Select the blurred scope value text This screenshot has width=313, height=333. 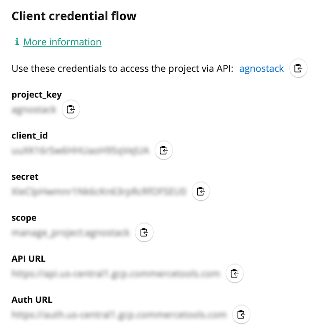70,233
